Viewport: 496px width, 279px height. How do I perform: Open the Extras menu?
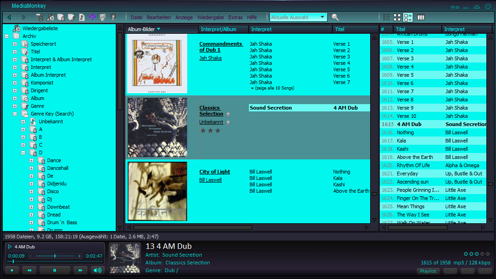coord(235,17)
